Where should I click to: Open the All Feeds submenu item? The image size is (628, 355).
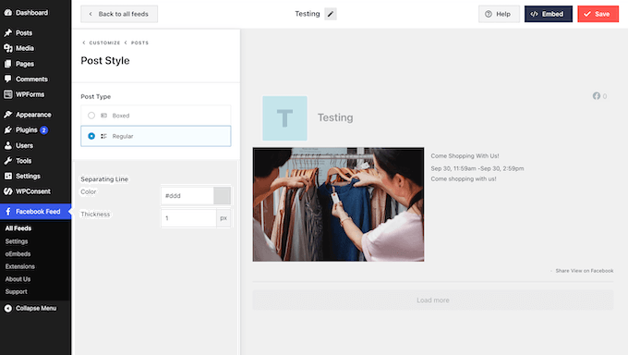(18, 228)
